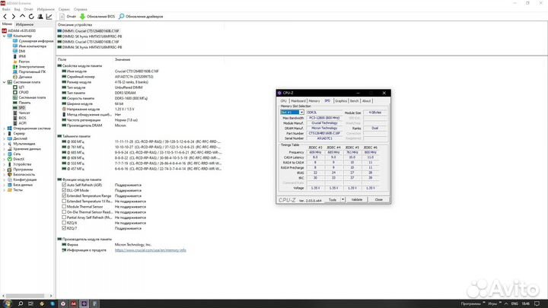The image size is (548, 308).
Task: Click the driver update magnifier icon
Action: click(121, 17)
